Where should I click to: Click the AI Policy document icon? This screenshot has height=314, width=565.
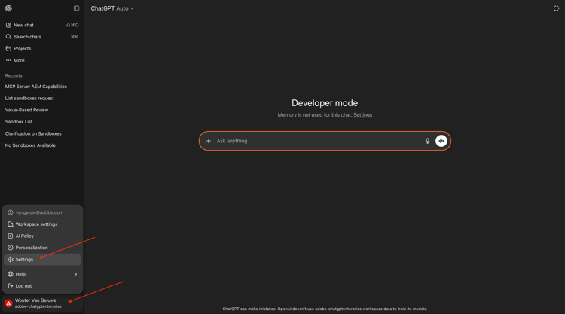coord(11,236)
